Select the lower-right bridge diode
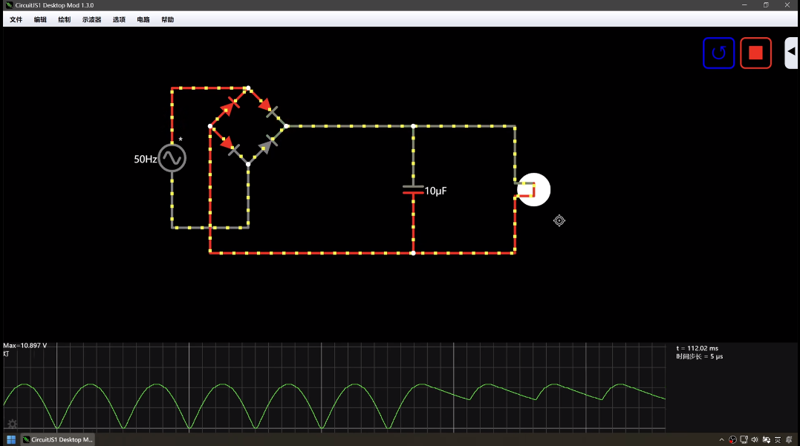The image size is (800, 446). click(267, 145)
